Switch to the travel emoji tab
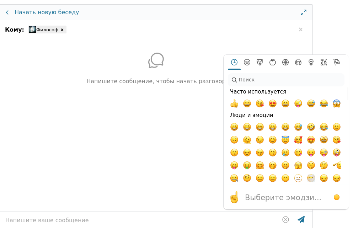Image resolution: width=353 pixels, height=235 pixels. 298,62
